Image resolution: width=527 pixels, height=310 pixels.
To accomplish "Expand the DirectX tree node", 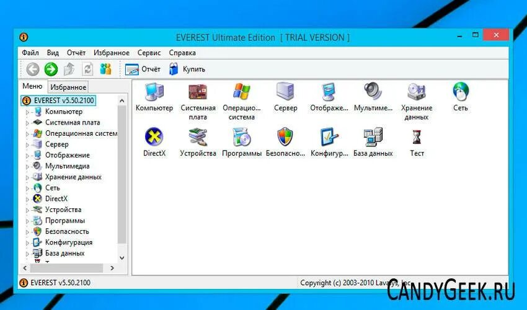I will pos(27,200).
